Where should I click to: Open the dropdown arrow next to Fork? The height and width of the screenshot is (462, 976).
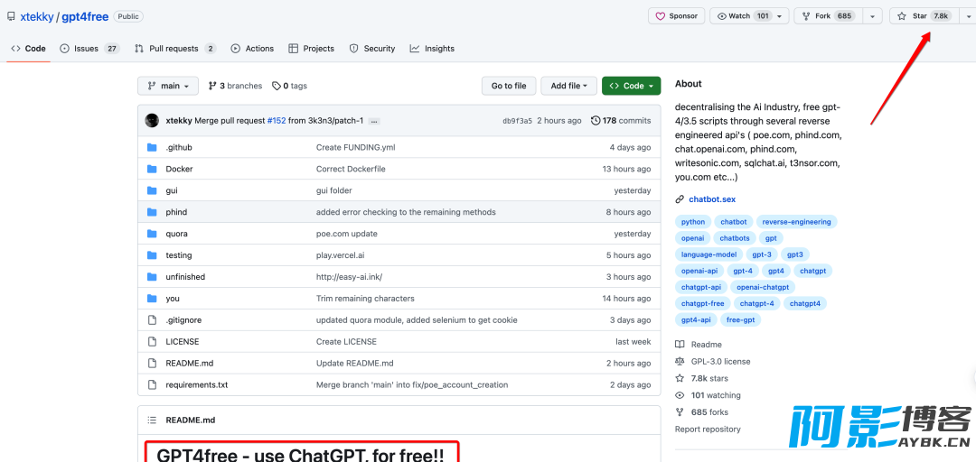pos(873,16)
